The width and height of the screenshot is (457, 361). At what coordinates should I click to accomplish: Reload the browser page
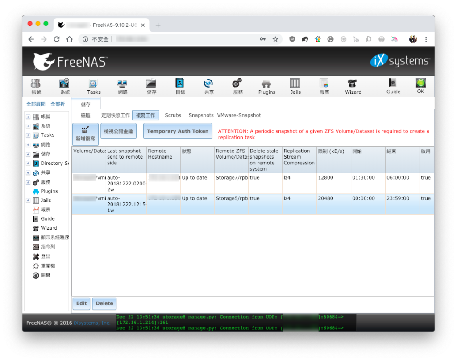point(57,39)
